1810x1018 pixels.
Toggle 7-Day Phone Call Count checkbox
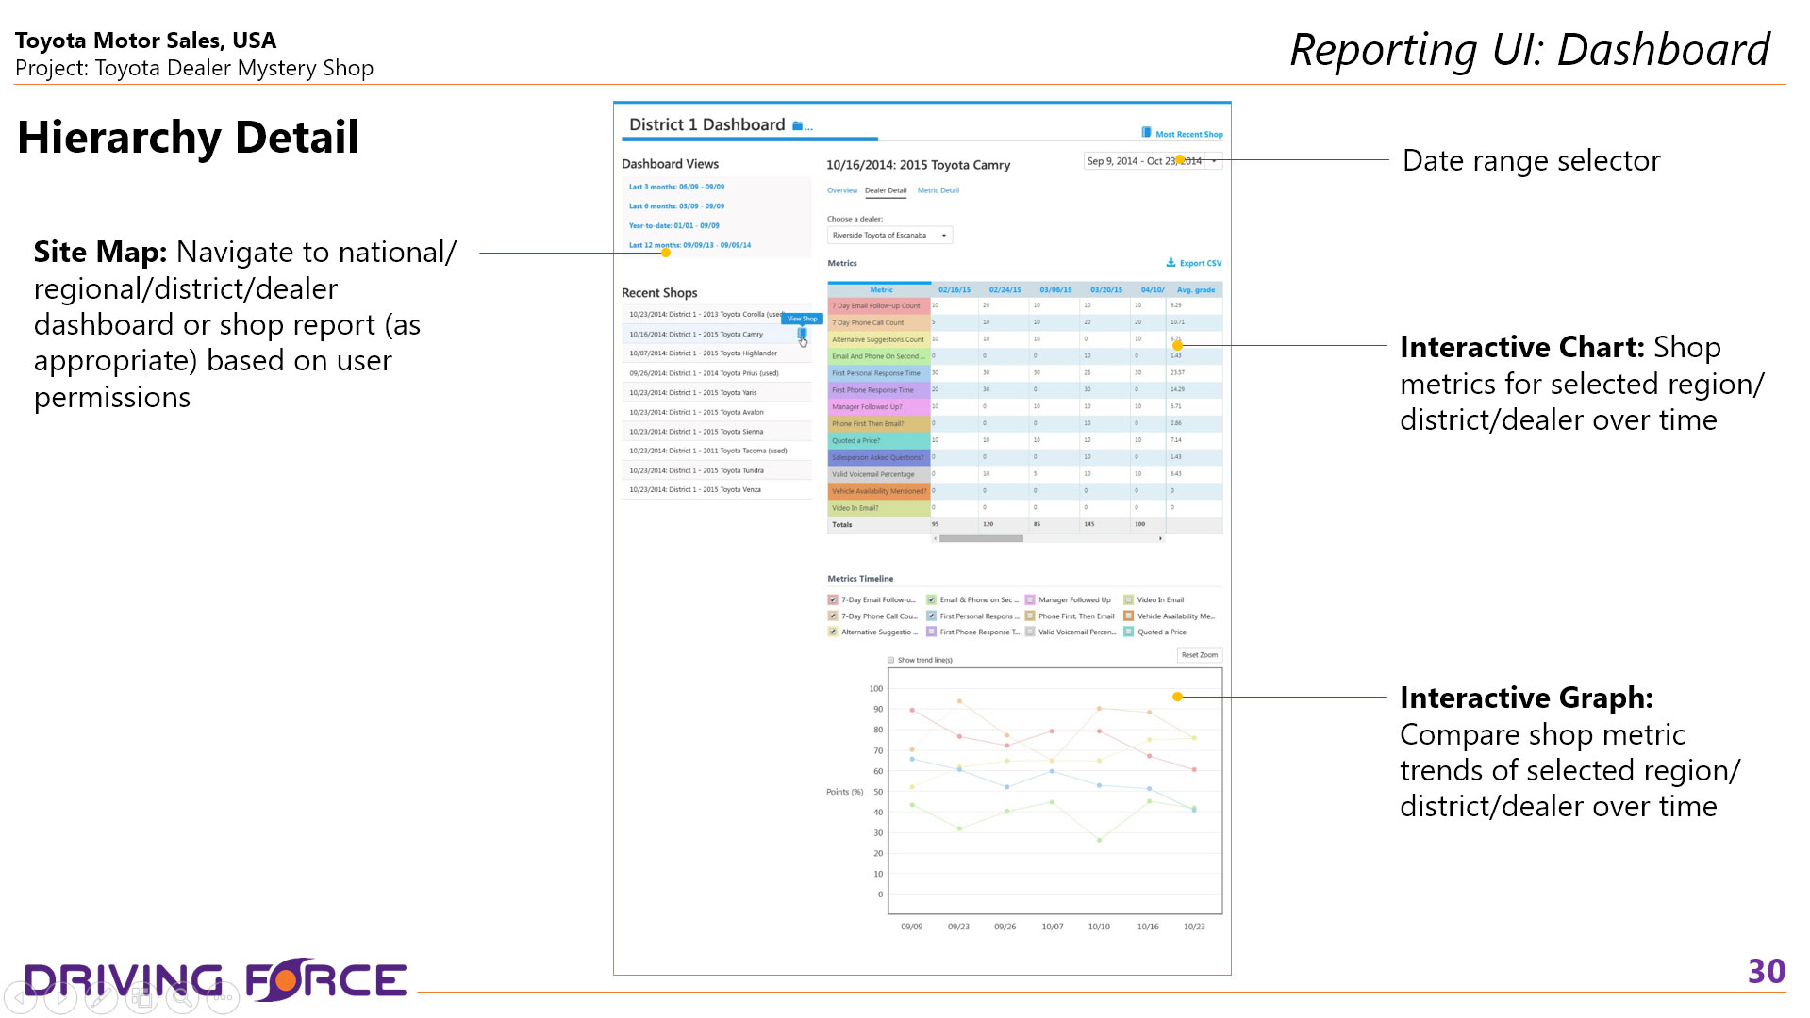(833, 616)
